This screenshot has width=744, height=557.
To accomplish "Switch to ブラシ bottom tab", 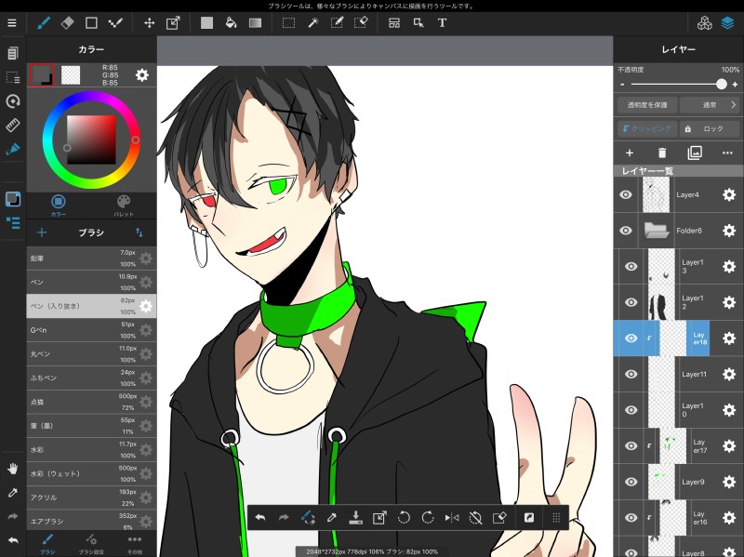I will click(47, 544).
